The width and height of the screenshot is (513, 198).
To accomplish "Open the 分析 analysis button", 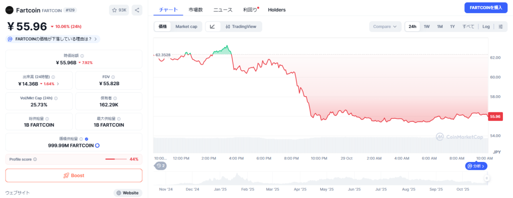I will 476,166.
